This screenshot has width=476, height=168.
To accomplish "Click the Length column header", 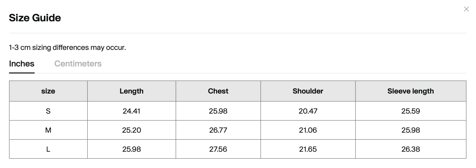I will (x=132, y=91).
